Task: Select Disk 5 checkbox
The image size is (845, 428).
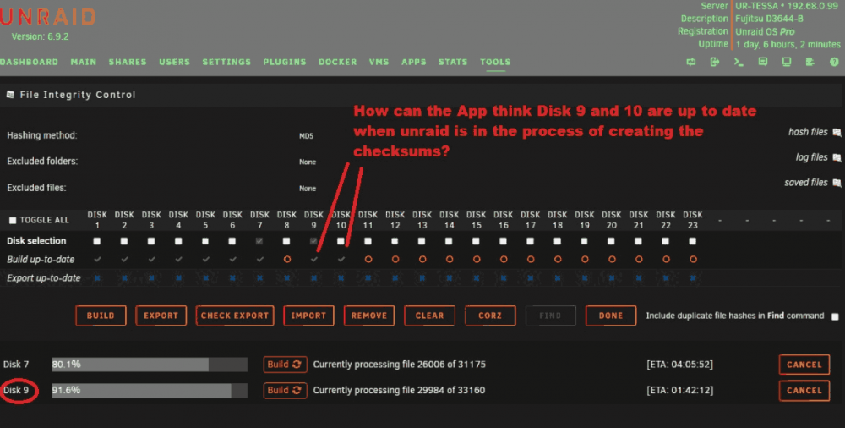Action: [x=205, y=241]
